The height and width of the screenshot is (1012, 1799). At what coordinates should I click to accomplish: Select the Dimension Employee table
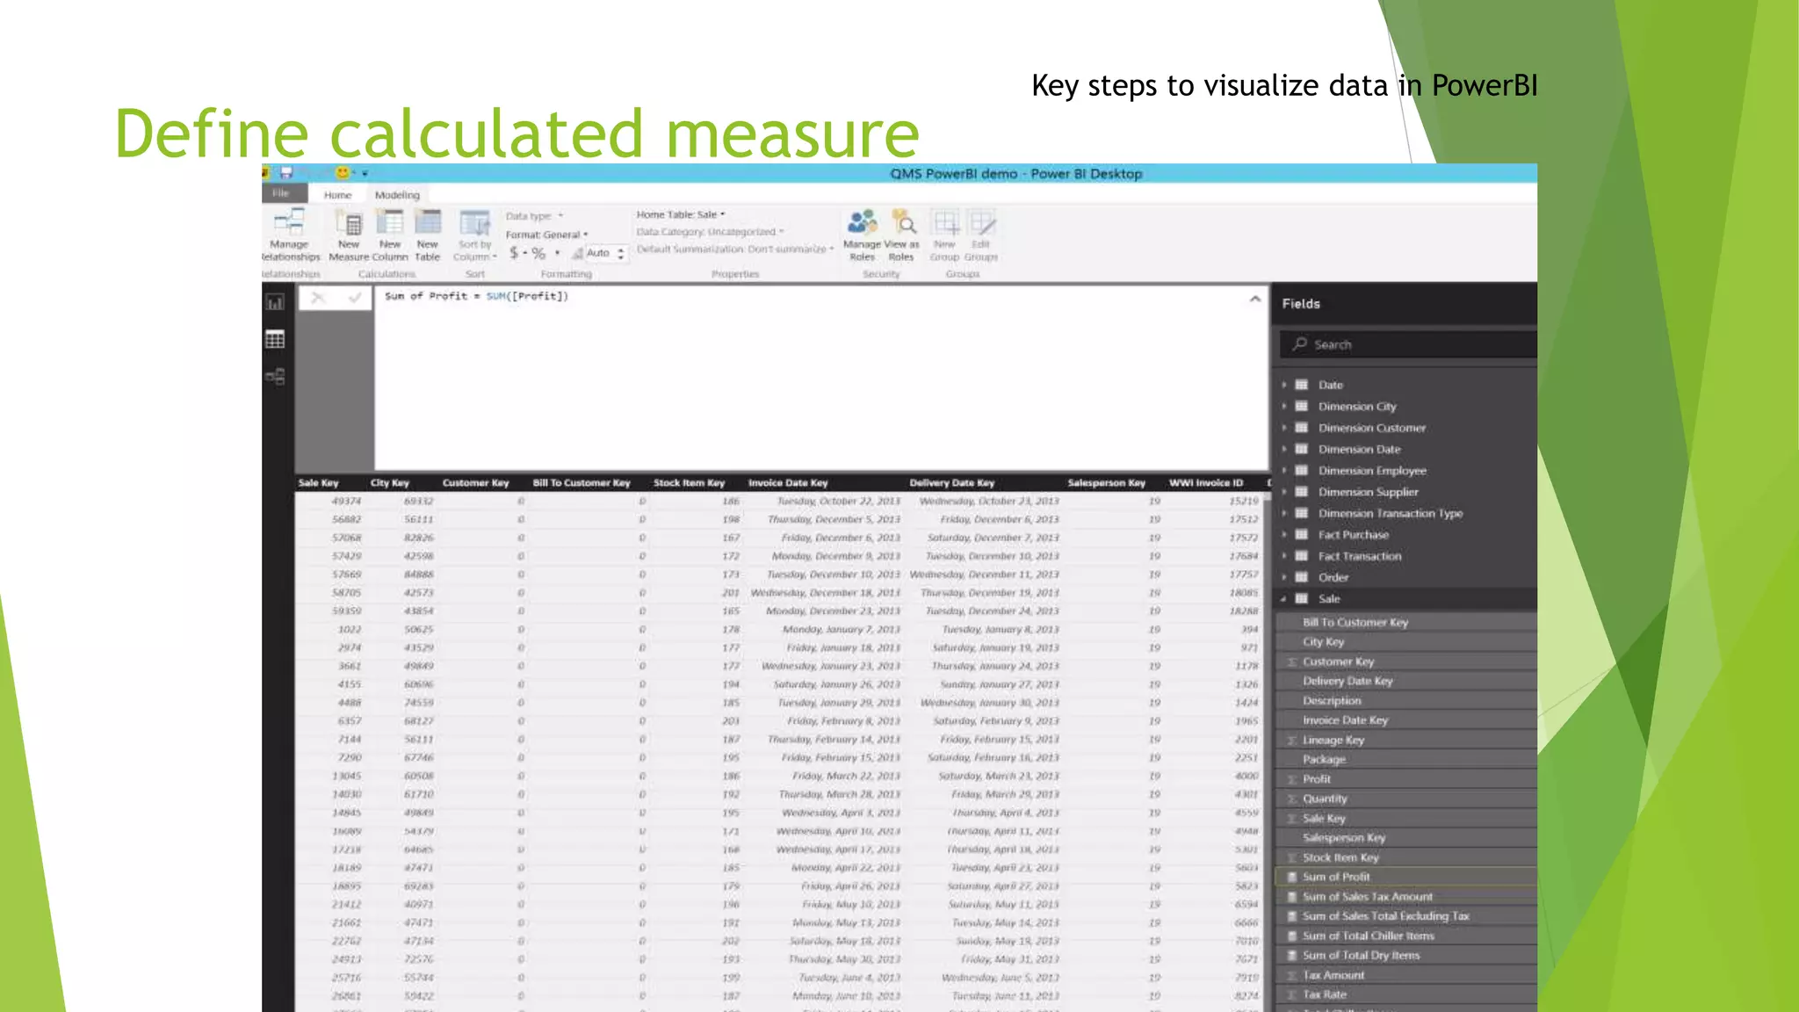[x=1372, y=471]
